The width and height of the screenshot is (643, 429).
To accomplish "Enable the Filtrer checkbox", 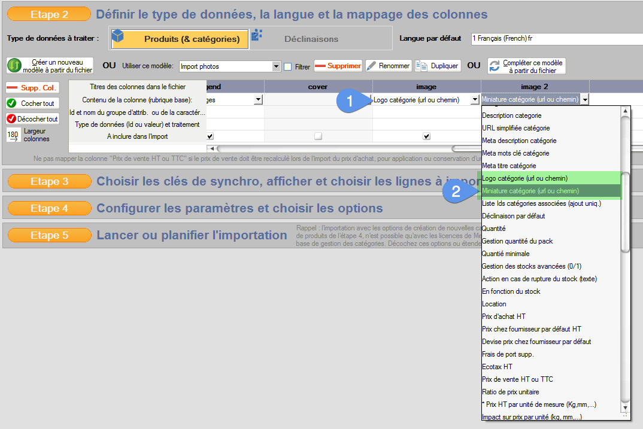I will point(287,66).
